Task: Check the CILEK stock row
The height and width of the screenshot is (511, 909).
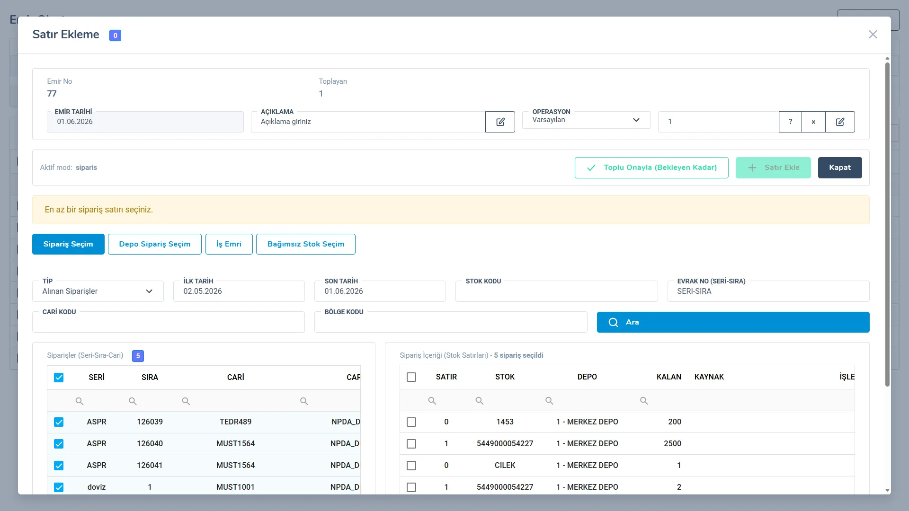Action: tap(411, 466)
